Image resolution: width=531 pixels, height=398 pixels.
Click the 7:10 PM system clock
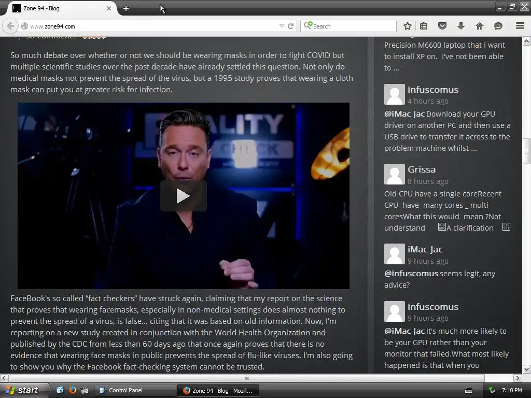point(512,390)
